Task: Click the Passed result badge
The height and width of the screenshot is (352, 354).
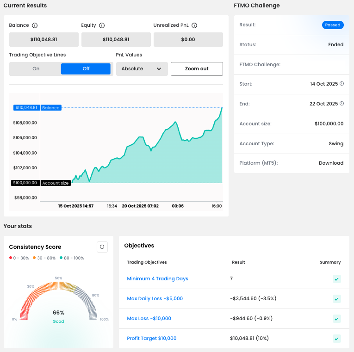Action: (x=333, y=25)
